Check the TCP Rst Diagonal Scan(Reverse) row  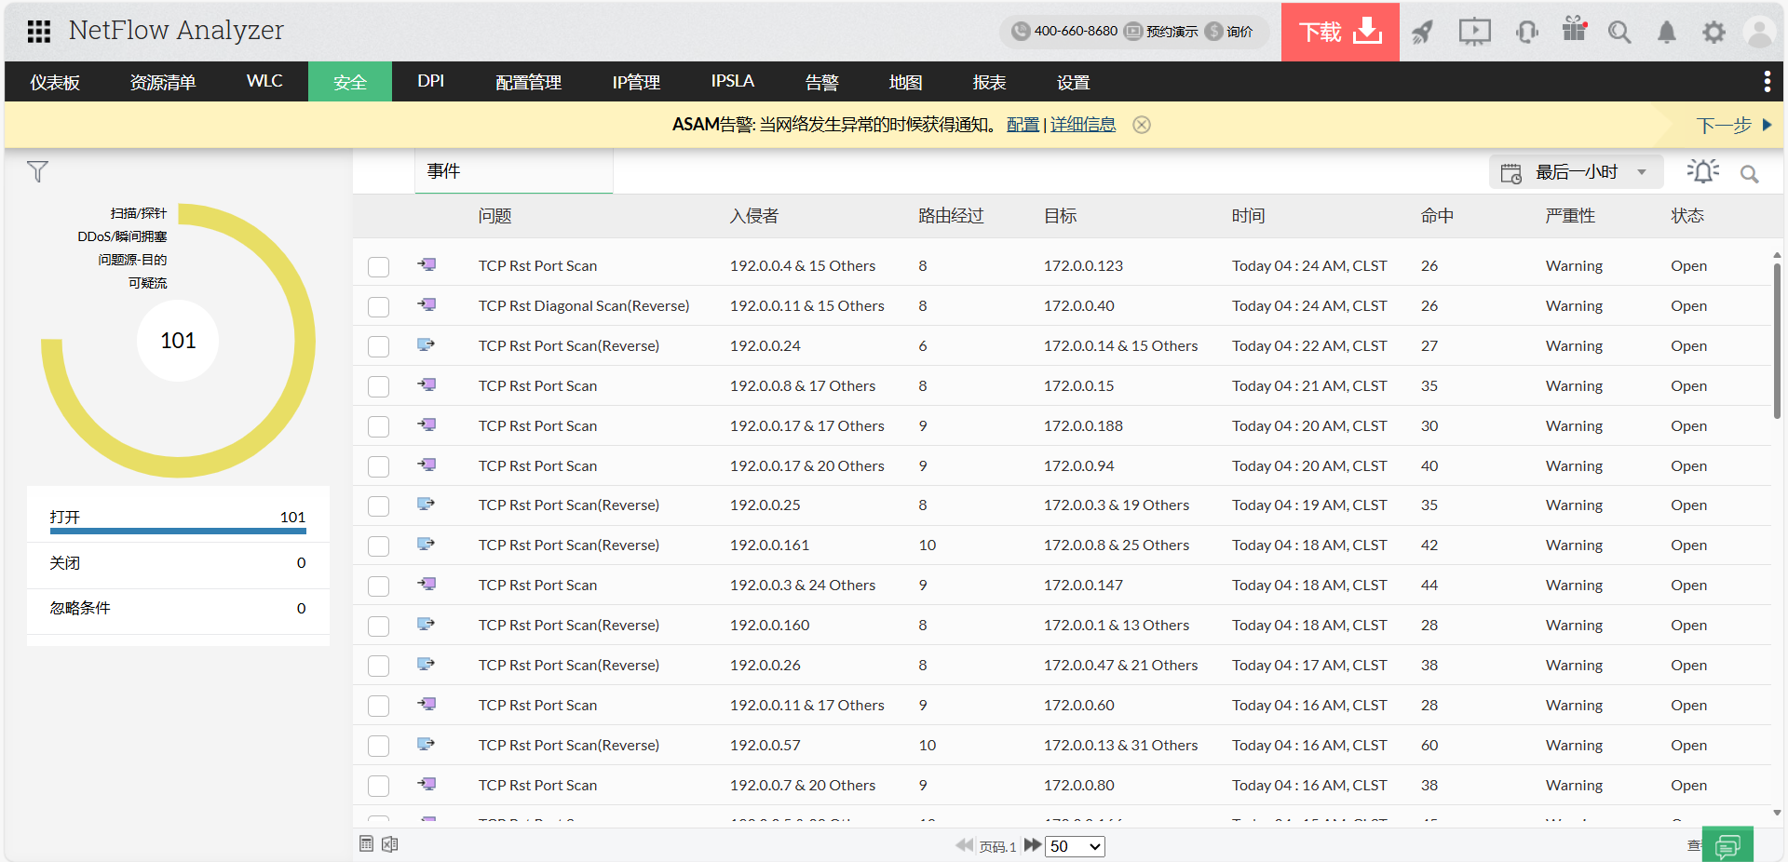pos(378,306)
